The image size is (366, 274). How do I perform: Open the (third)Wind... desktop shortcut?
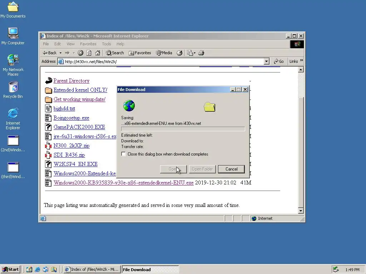(13, 171)
